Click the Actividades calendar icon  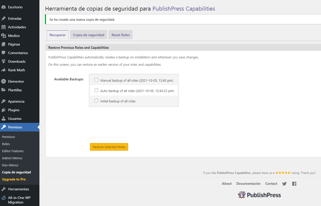(x=4, y=27)
